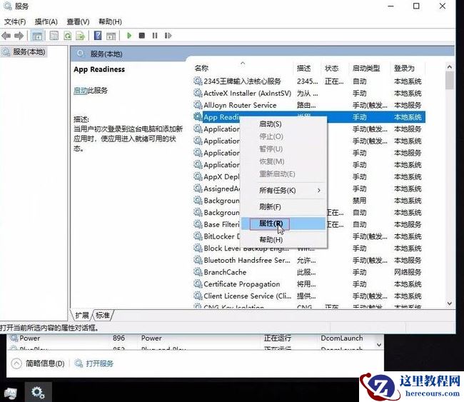Toggle the console tree pane icon

pyautogui.click(x=37, y=36)
